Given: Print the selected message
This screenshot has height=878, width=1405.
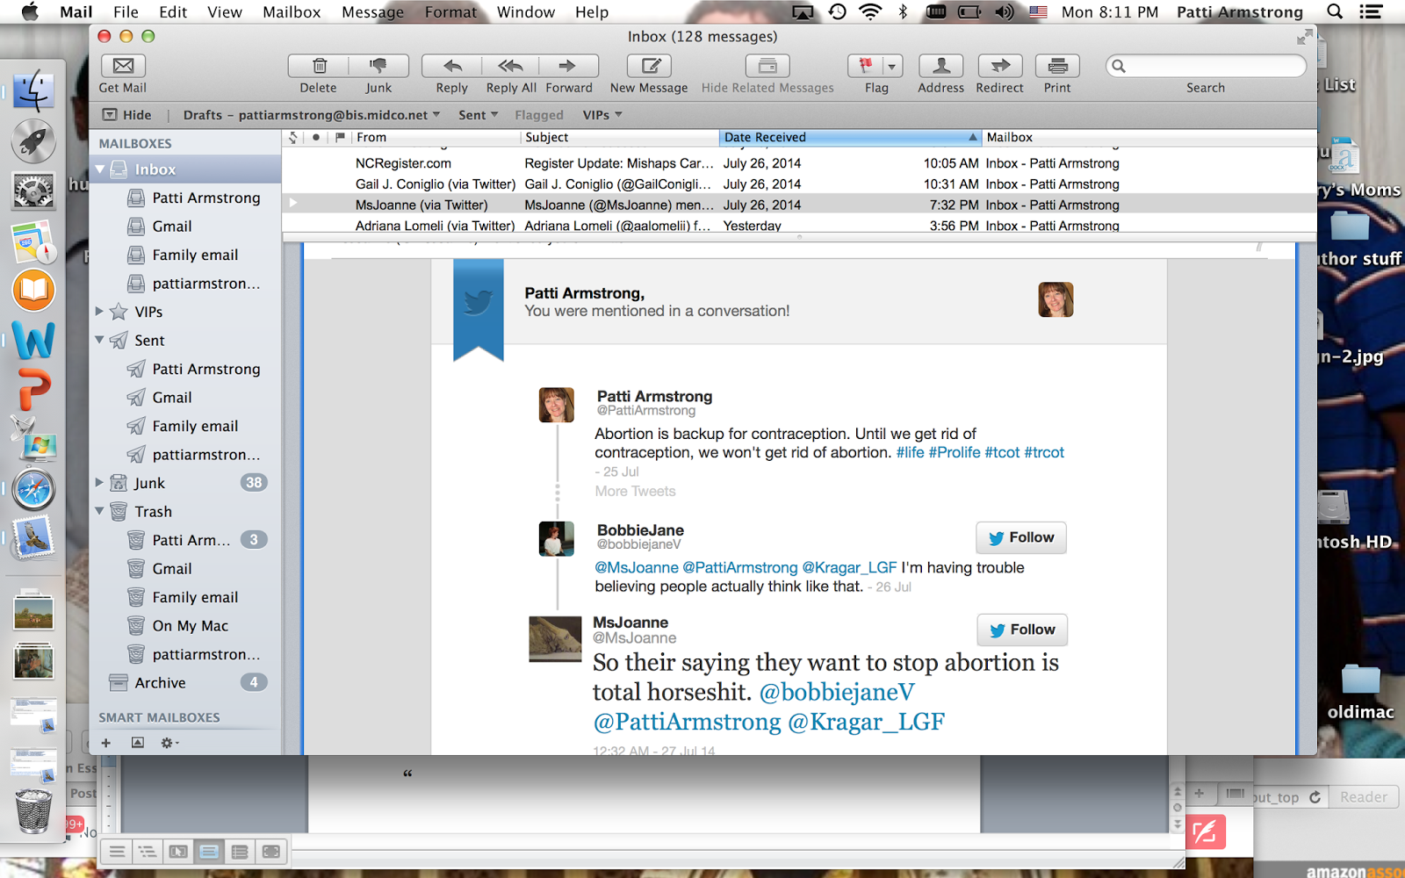Looking at the screenshot, I should pos(1057,66).
